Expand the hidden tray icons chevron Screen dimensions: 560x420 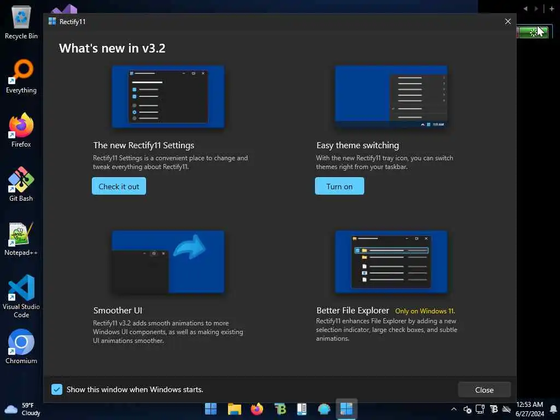pyautogui.click(x=453, y=409)
